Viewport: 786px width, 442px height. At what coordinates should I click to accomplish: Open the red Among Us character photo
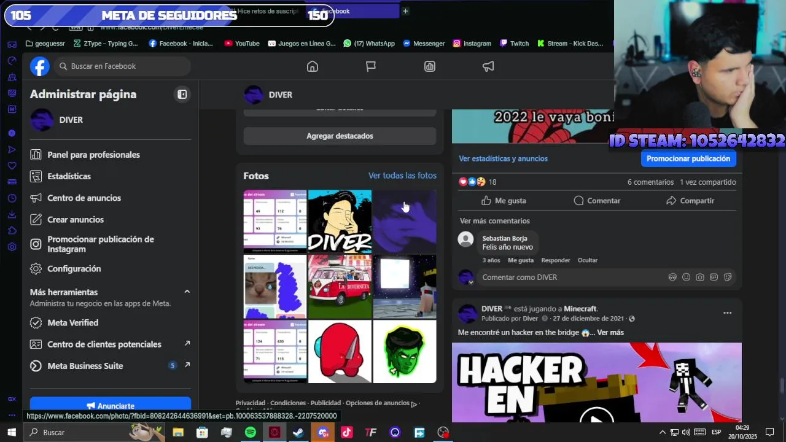tap(340, 352)
